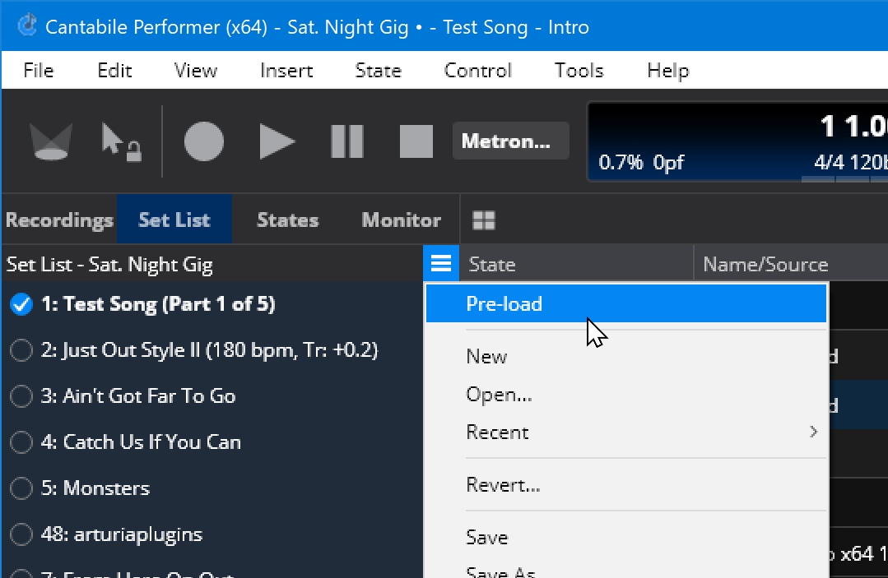Open the State menu

(x=379, y=70)
